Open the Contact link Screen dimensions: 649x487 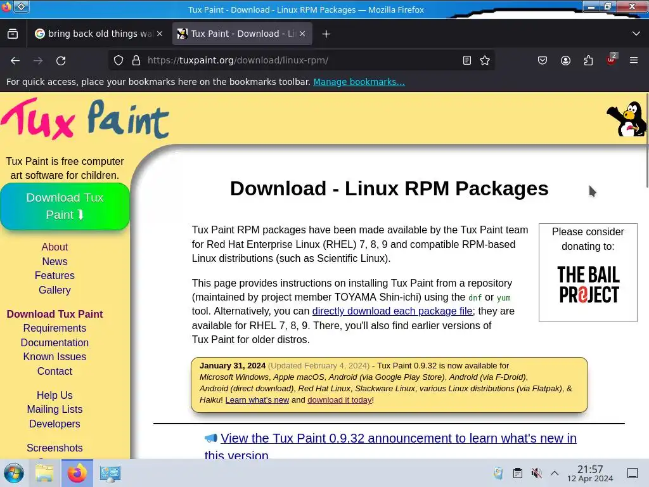point(55,371)
